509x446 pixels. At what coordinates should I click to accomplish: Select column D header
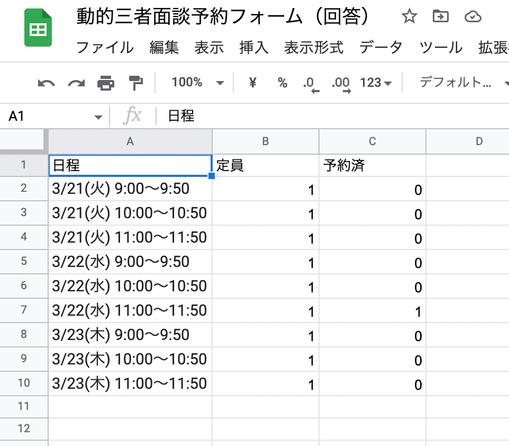point(468,141)
